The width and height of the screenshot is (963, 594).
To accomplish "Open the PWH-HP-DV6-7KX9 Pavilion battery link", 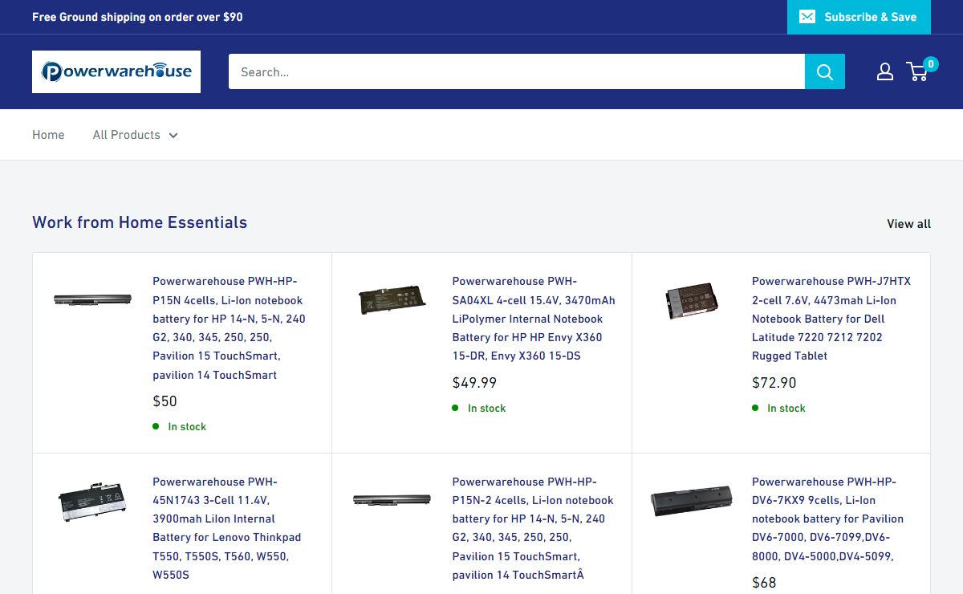I will click(x=827, y=519).
